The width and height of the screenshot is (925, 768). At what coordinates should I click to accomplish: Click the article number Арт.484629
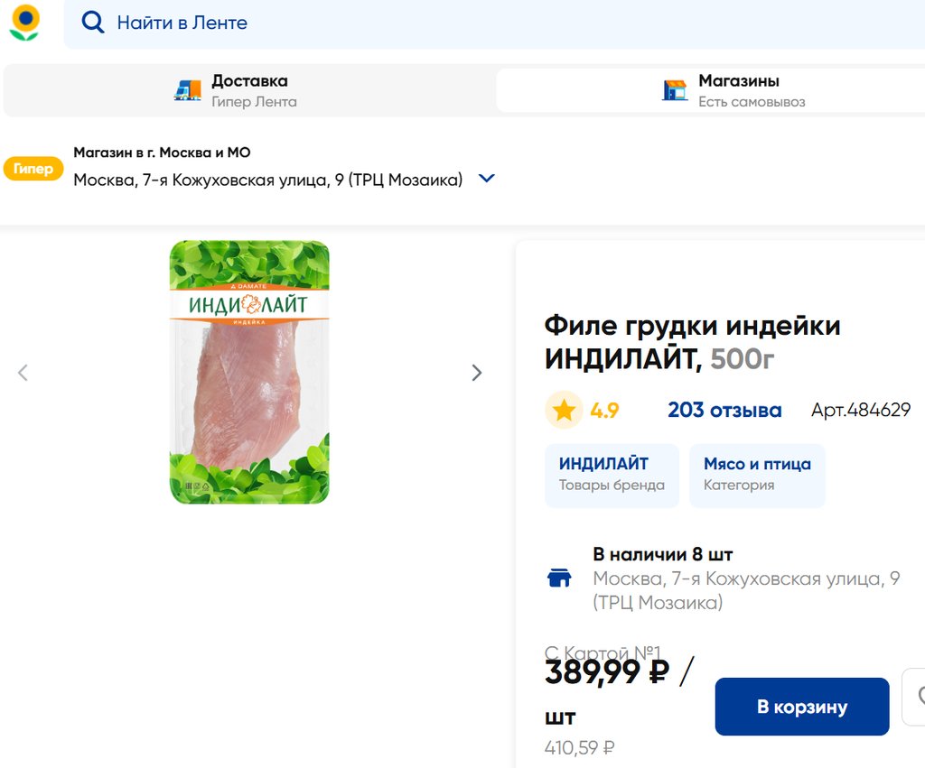tap(861, 411)
